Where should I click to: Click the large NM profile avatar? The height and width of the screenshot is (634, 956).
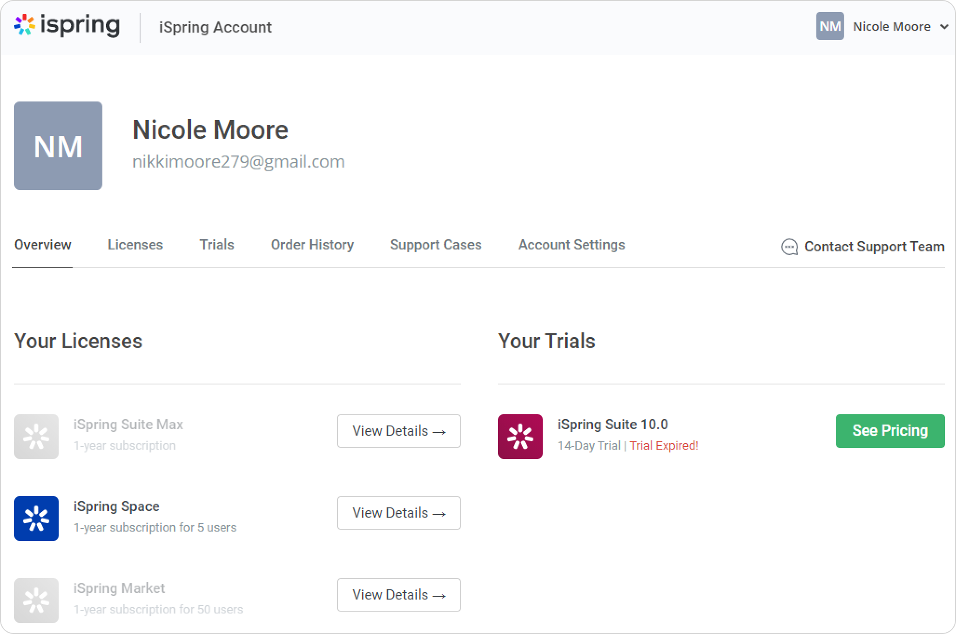[58, 146]
